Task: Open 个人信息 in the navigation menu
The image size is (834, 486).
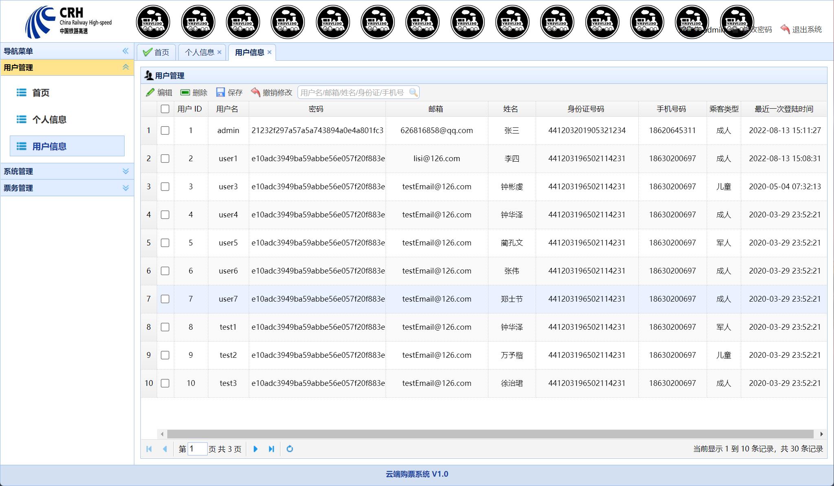Action: (x=49, y=120)
